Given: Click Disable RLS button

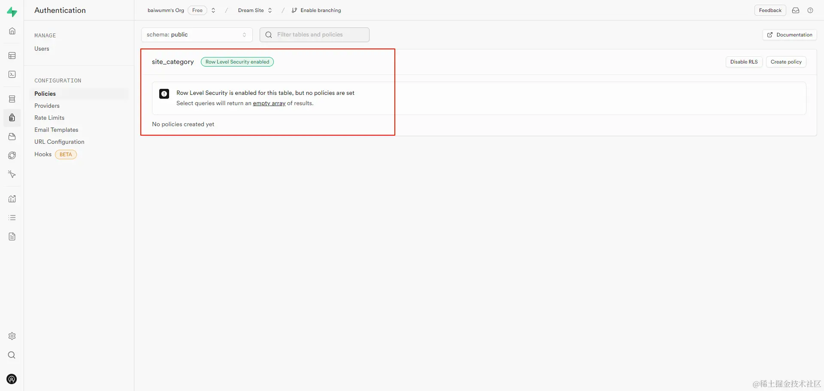Looking at the screenshot, I should pos(744,62).
